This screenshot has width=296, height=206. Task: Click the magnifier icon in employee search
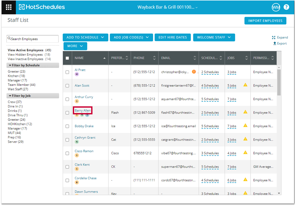click(9, 38)
